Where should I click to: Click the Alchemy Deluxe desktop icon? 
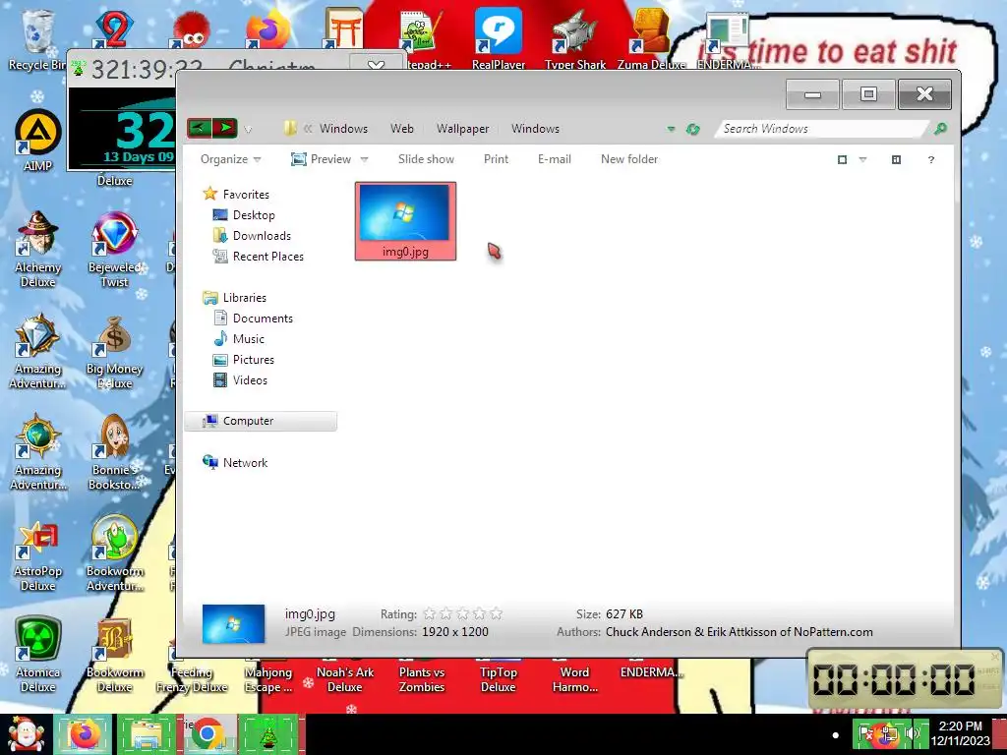(38, 250)
